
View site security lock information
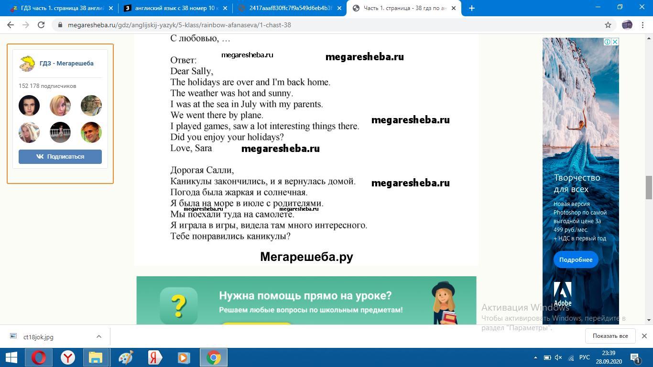click(60, 25)
